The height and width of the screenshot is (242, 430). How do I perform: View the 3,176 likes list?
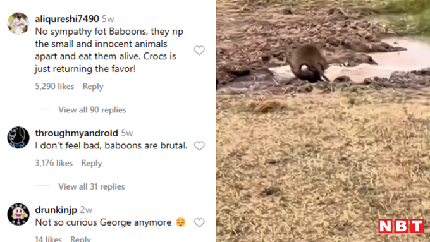click(x=54, y=164)
